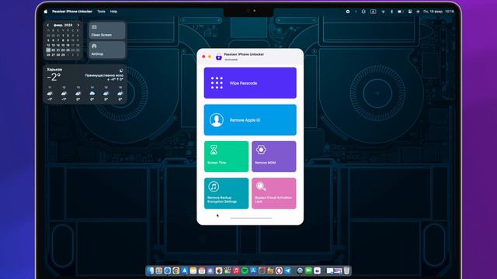The height and width of the screenshot is (279, 497).
Task: Click the Passixer padlock logo in title bar
Action: [x=219, y=57]
